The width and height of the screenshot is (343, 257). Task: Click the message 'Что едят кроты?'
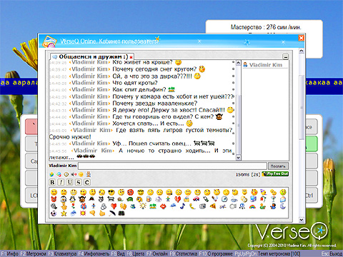(x=135, y=83)
